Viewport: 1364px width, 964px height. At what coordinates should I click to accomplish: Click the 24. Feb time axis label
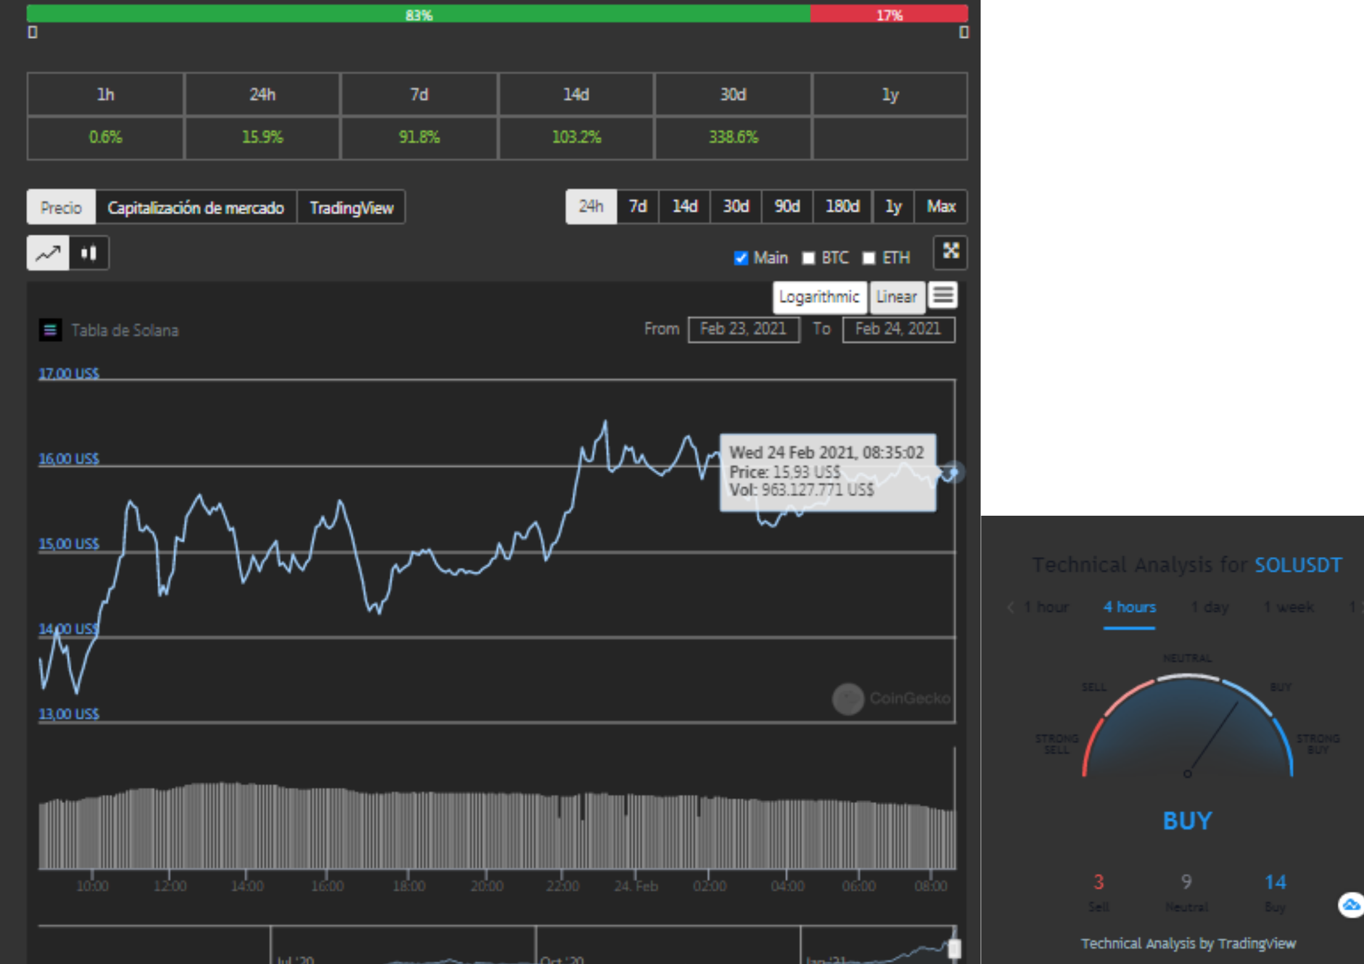636,886
